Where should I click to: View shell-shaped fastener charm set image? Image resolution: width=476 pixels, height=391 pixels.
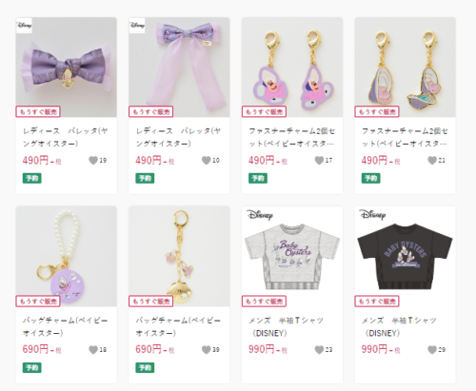(406, 68)
